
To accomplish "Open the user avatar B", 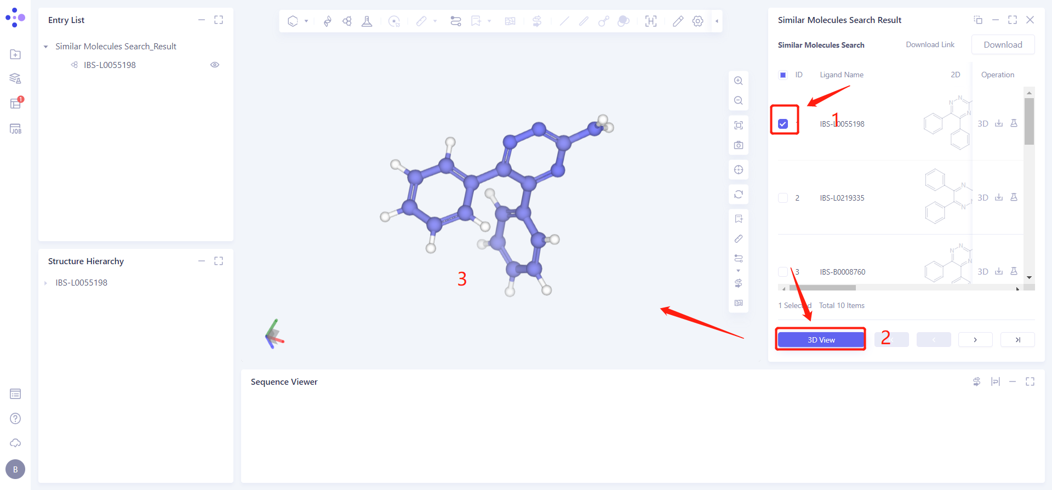I will [x=15, y=469].
